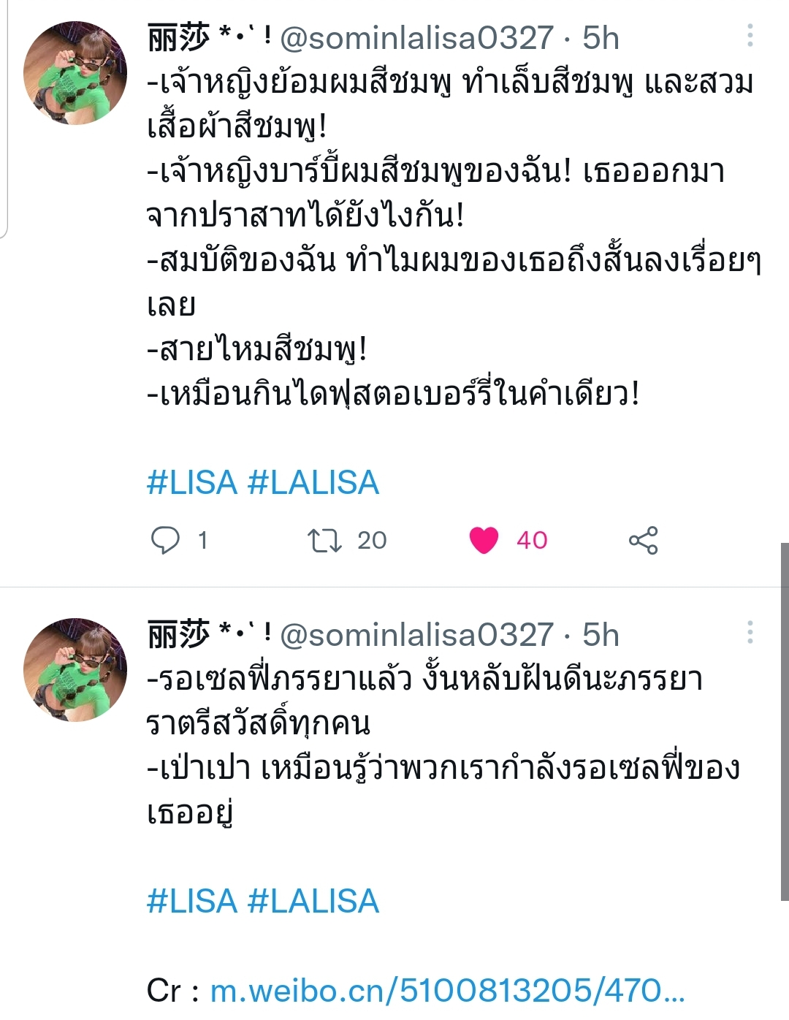Open @sominlalisa0327 handle on second tweet
789x1020 pixels.
click(416, 635)
